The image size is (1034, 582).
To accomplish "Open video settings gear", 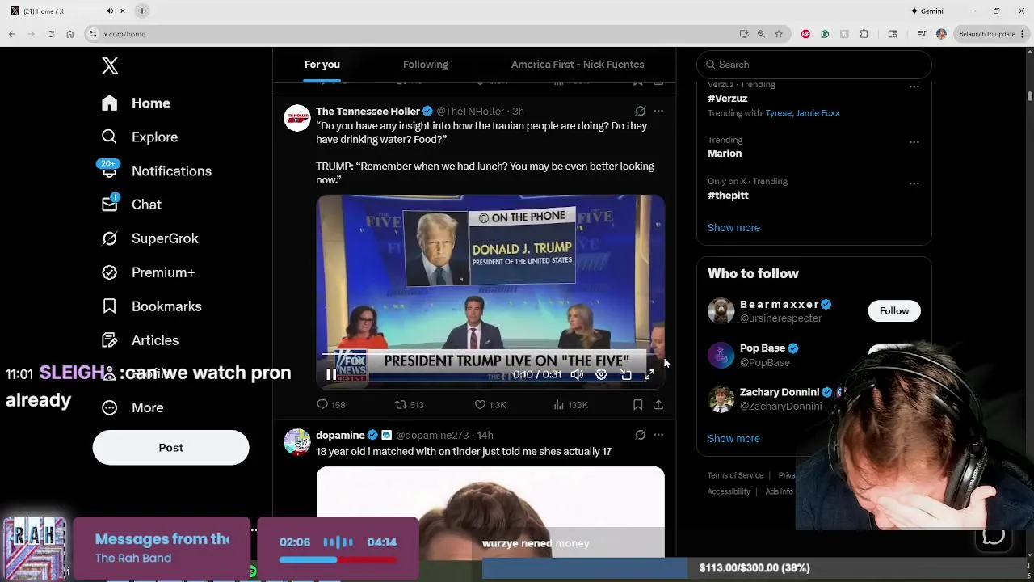I will 601,375.
